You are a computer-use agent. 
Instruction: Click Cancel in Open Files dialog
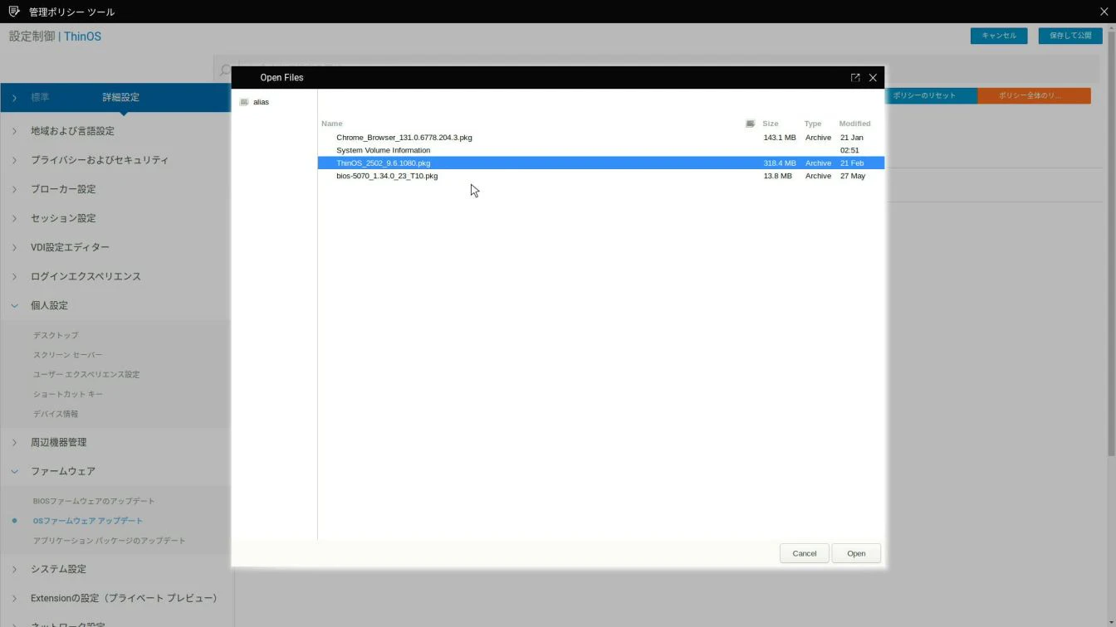click(x=804, y=553)
